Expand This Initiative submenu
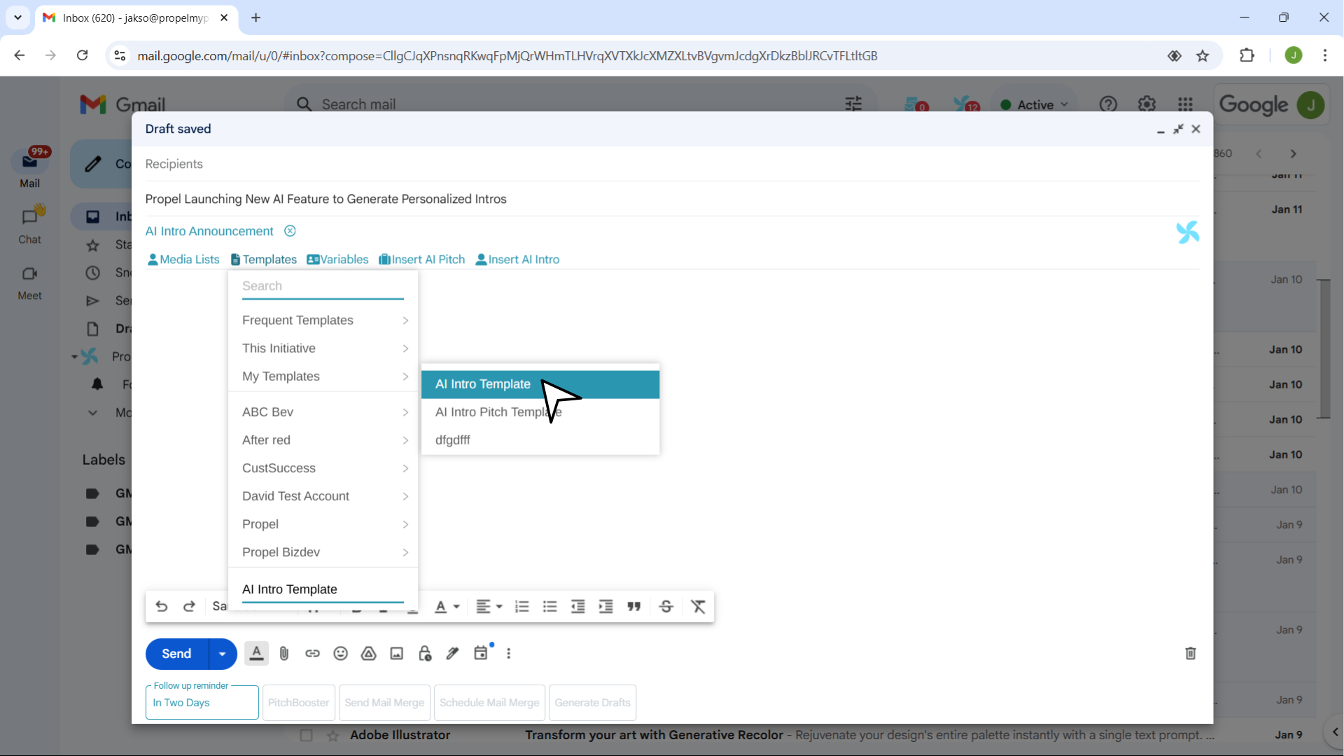 pos(323,349)
